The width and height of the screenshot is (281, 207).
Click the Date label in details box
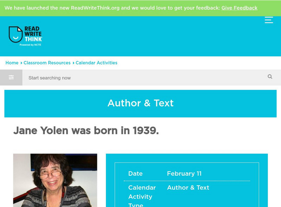[x=135, y=174]
